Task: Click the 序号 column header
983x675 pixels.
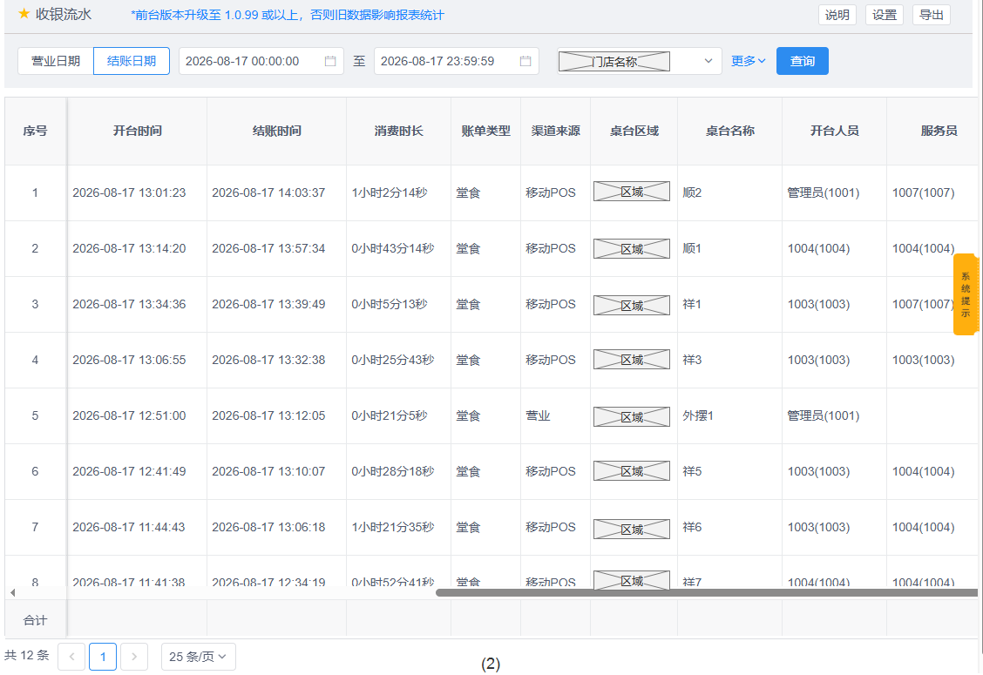Action: click(35, 131)
